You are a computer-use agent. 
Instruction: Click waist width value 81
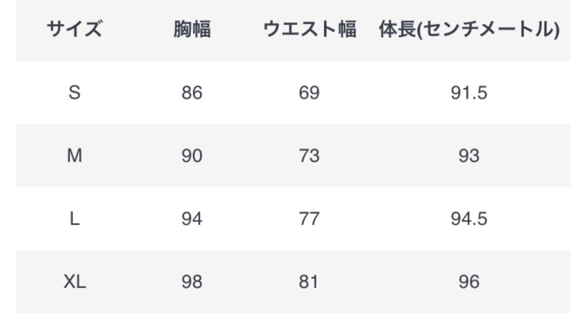pos(309,281)
